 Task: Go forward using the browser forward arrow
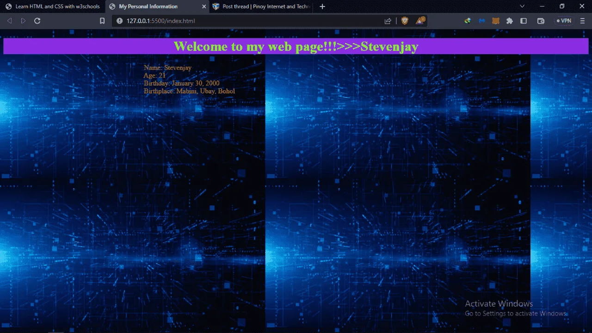point(23,21)
